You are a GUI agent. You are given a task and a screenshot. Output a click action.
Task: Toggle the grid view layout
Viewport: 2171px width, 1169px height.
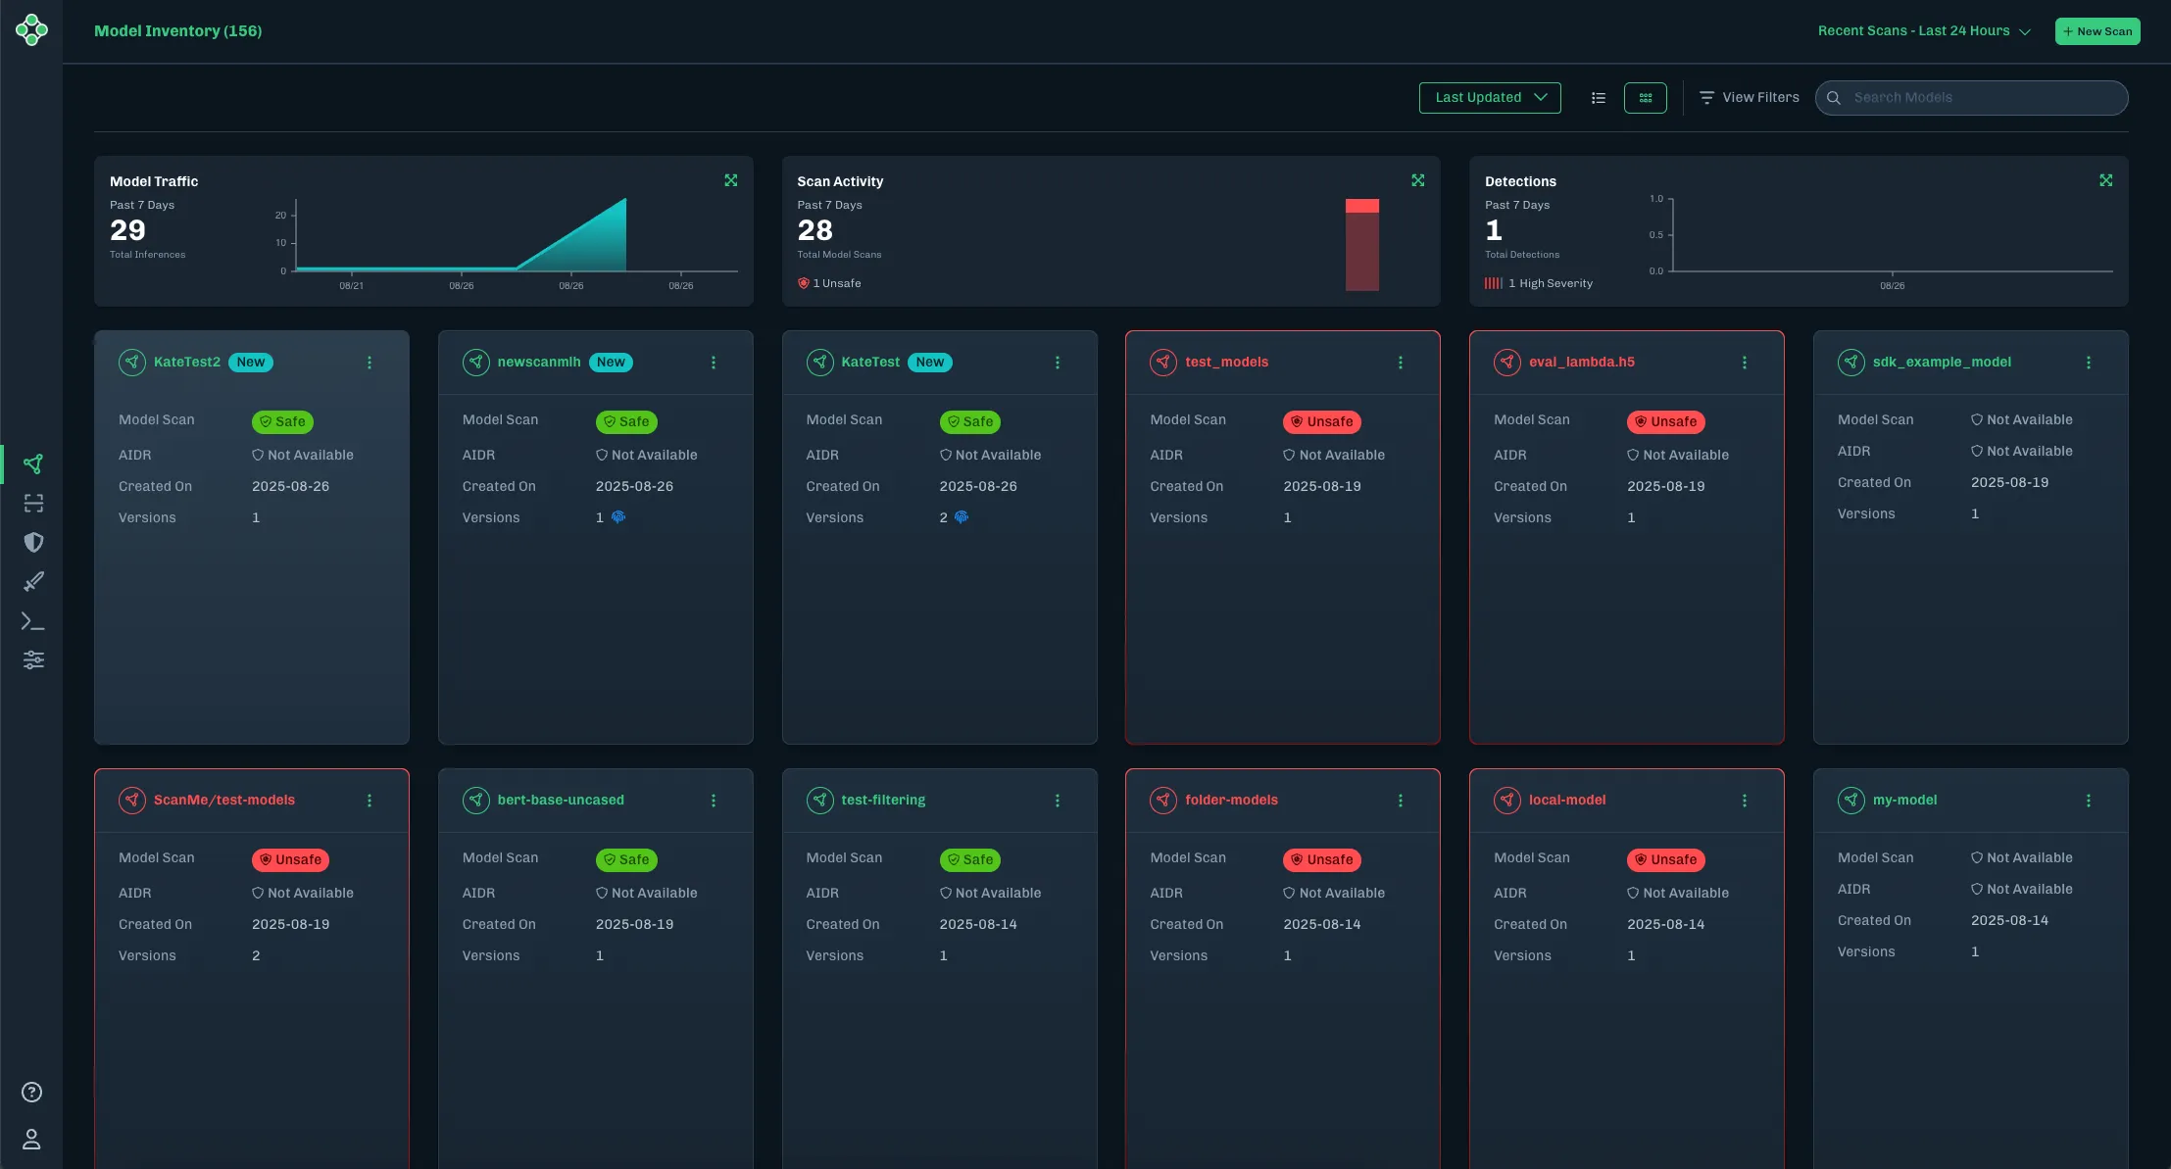point(1645,97)
